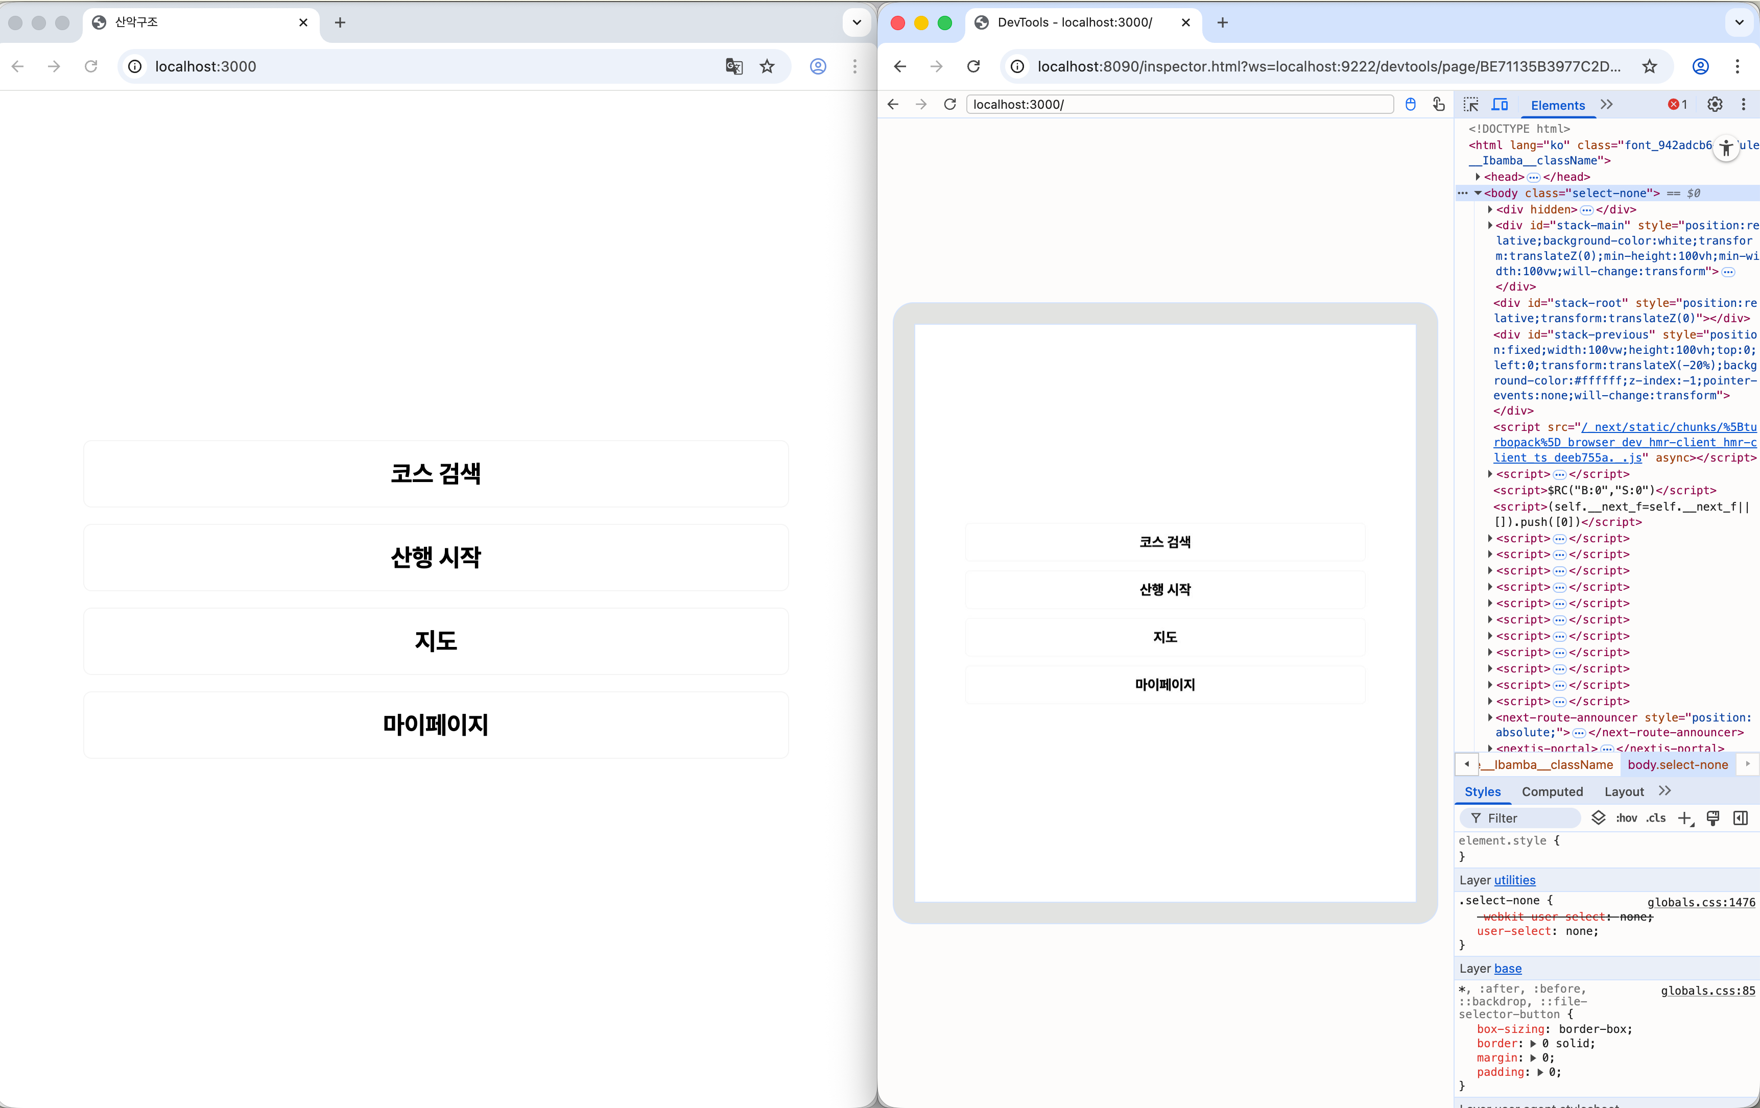1760x1108 pixels.
Task: Switch to the Layout tab
Action: pyautogui.click(x=1623, y=791)
